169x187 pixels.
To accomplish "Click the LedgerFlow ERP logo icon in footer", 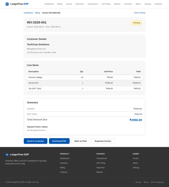I will point(7,155).
